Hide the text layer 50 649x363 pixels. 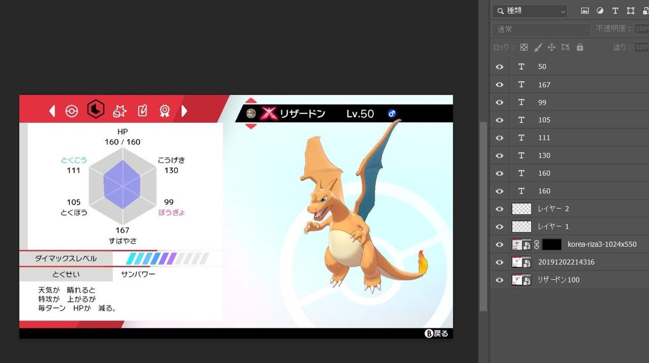pos(499,67)
